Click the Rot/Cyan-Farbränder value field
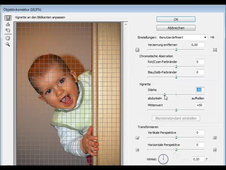Screen dimensions: 226x170 (x=200, y=62)
